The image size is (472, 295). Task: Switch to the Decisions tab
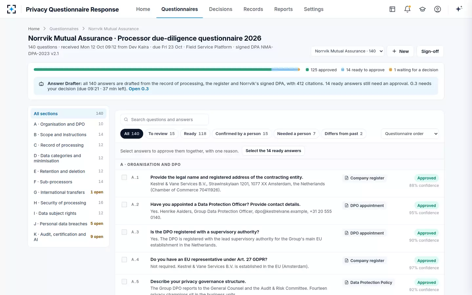221,9
